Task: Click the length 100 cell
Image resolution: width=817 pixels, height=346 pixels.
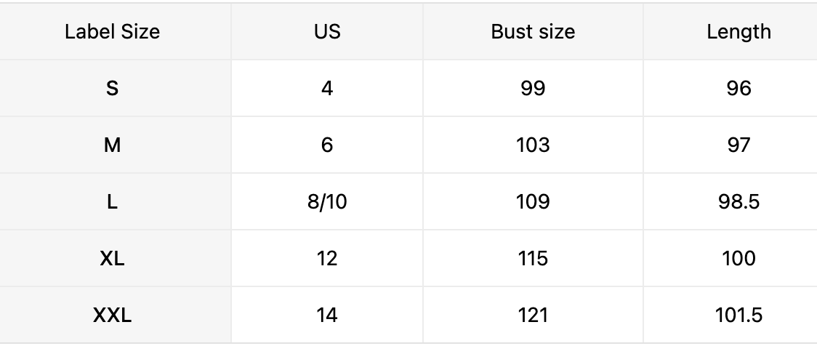Action: (x=738, y=259)
